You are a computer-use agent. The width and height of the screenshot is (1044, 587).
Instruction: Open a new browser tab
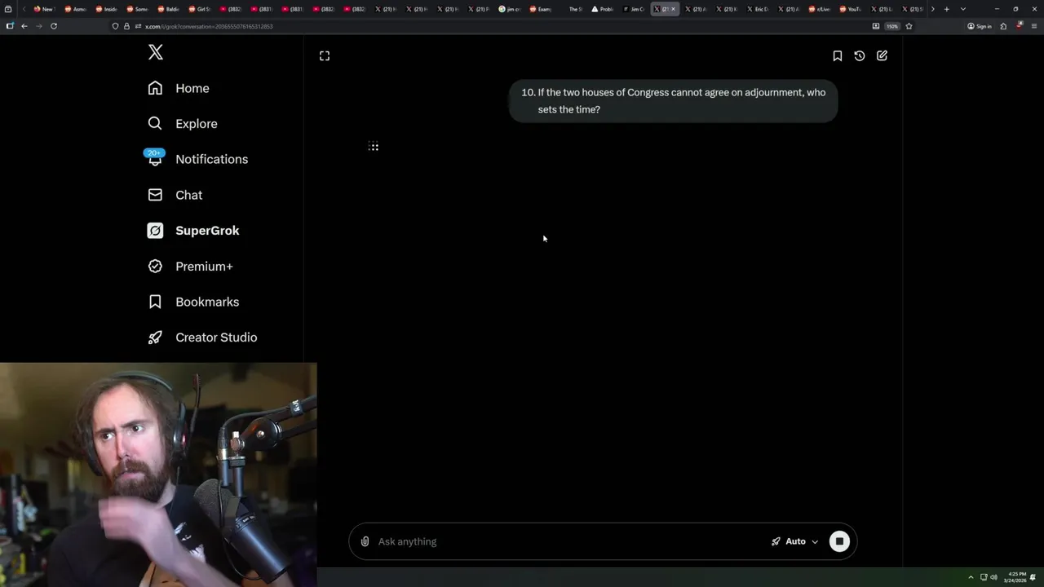[946, 9]
